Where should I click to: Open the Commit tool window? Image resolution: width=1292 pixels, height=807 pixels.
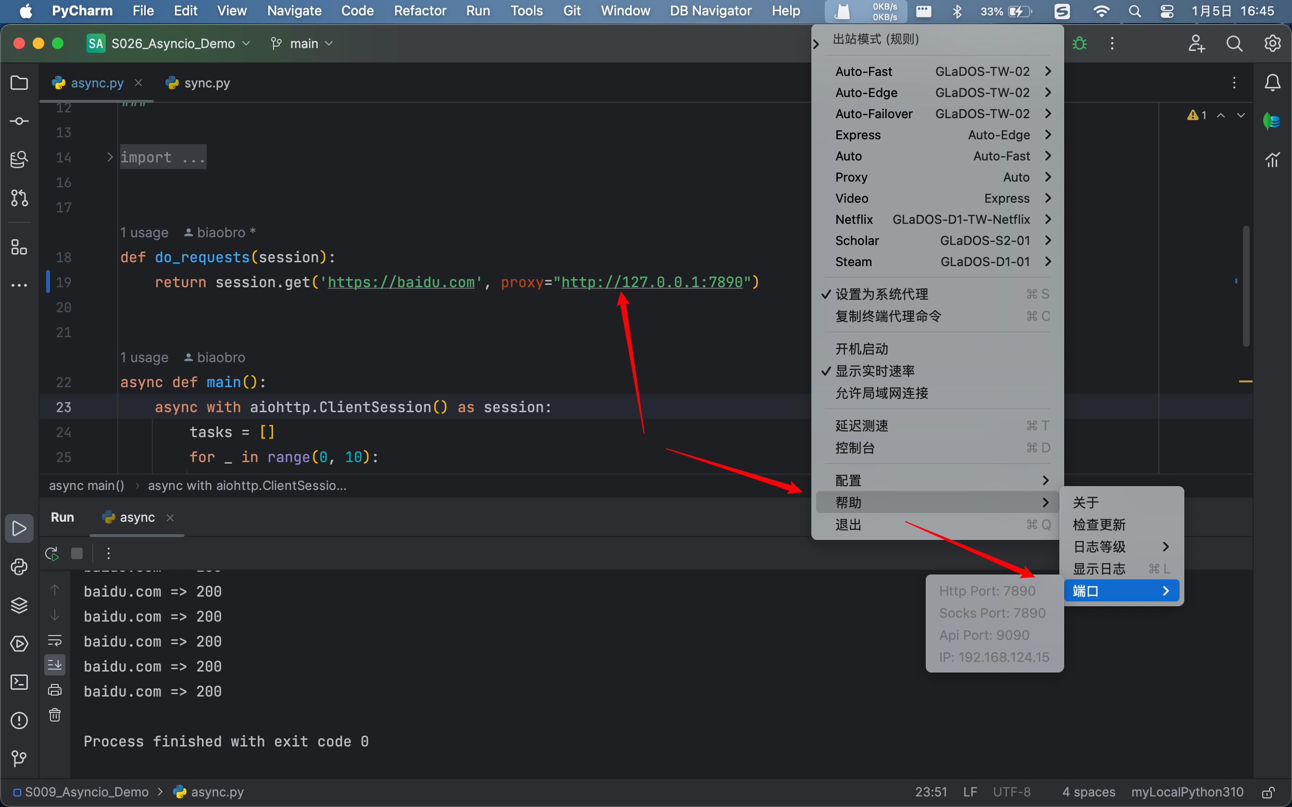click(x=19, y=121)
